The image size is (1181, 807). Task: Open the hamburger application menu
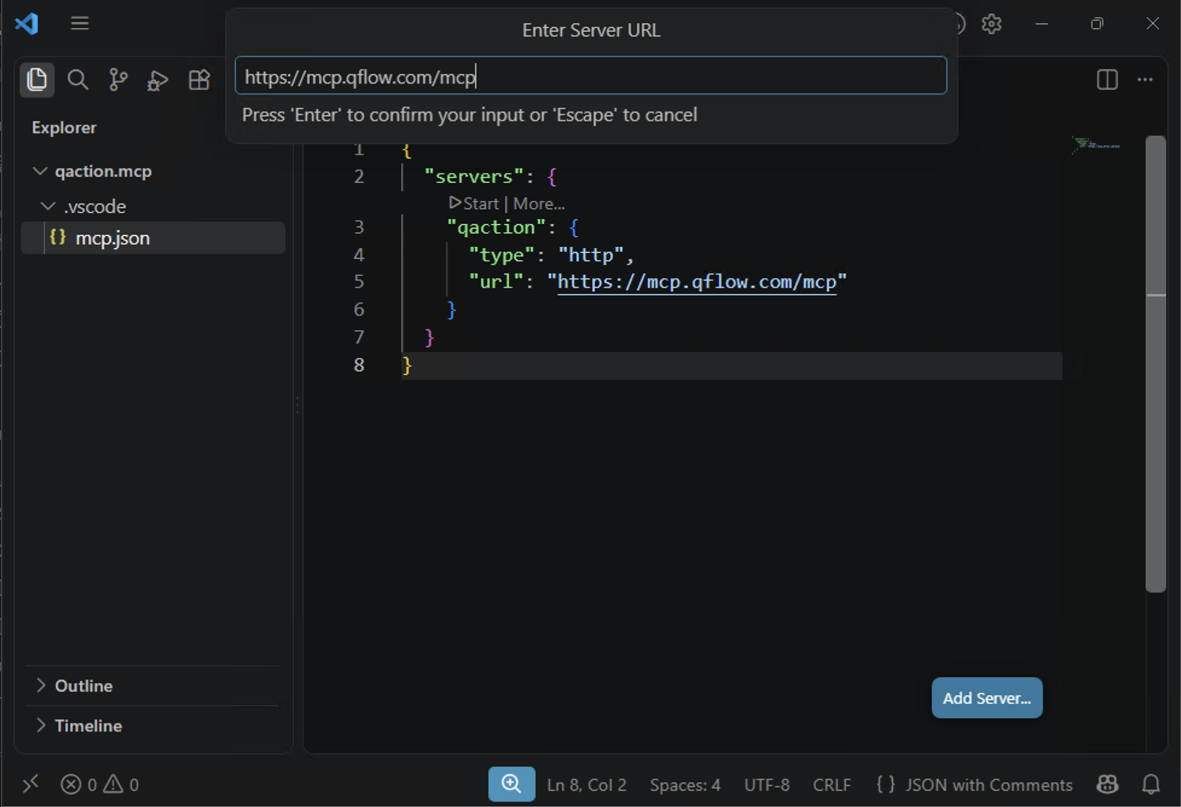(80, 24)
